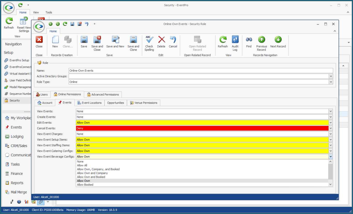The width and height of the screenshot is (353, 214).
Task: Open the View Event Charges dropdown arrow
Action: pyautogui.click(x=331, y=134)
